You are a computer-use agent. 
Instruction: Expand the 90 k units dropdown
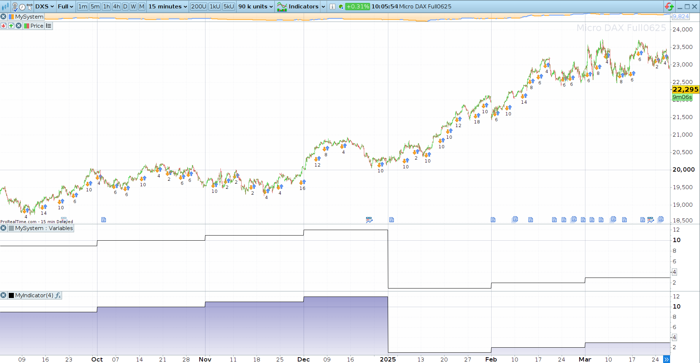[x=255, y=7]
